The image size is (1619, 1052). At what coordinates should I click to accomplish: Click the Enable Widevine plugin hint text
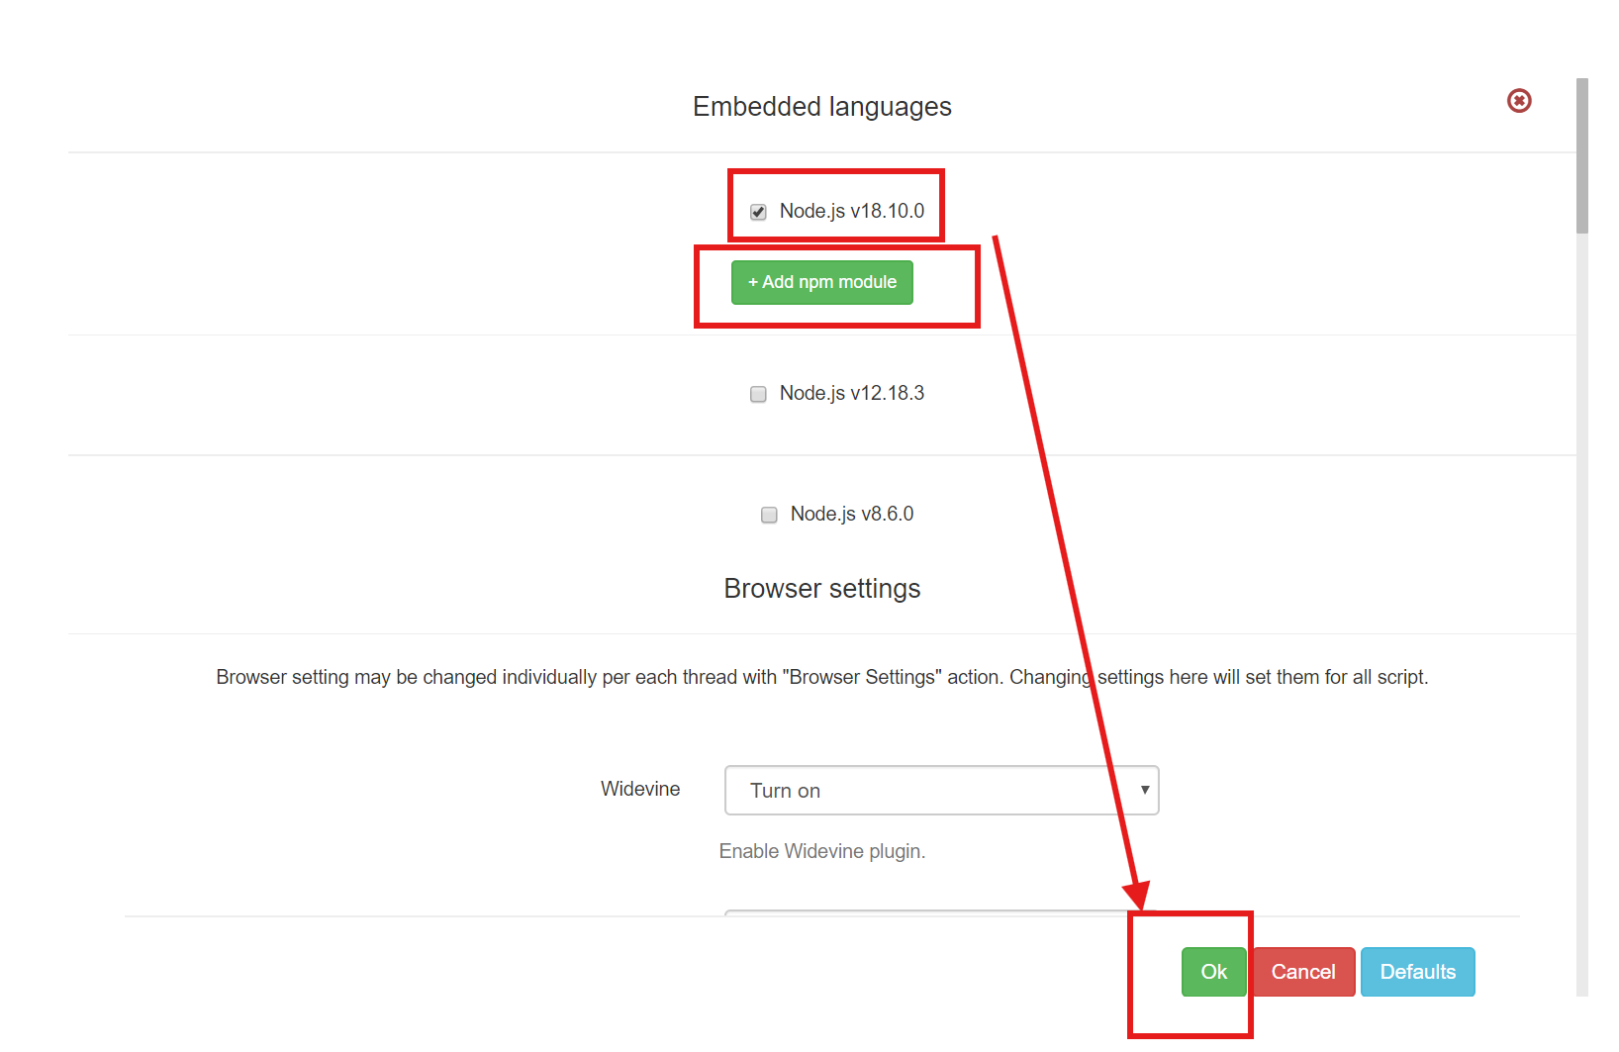821,851
